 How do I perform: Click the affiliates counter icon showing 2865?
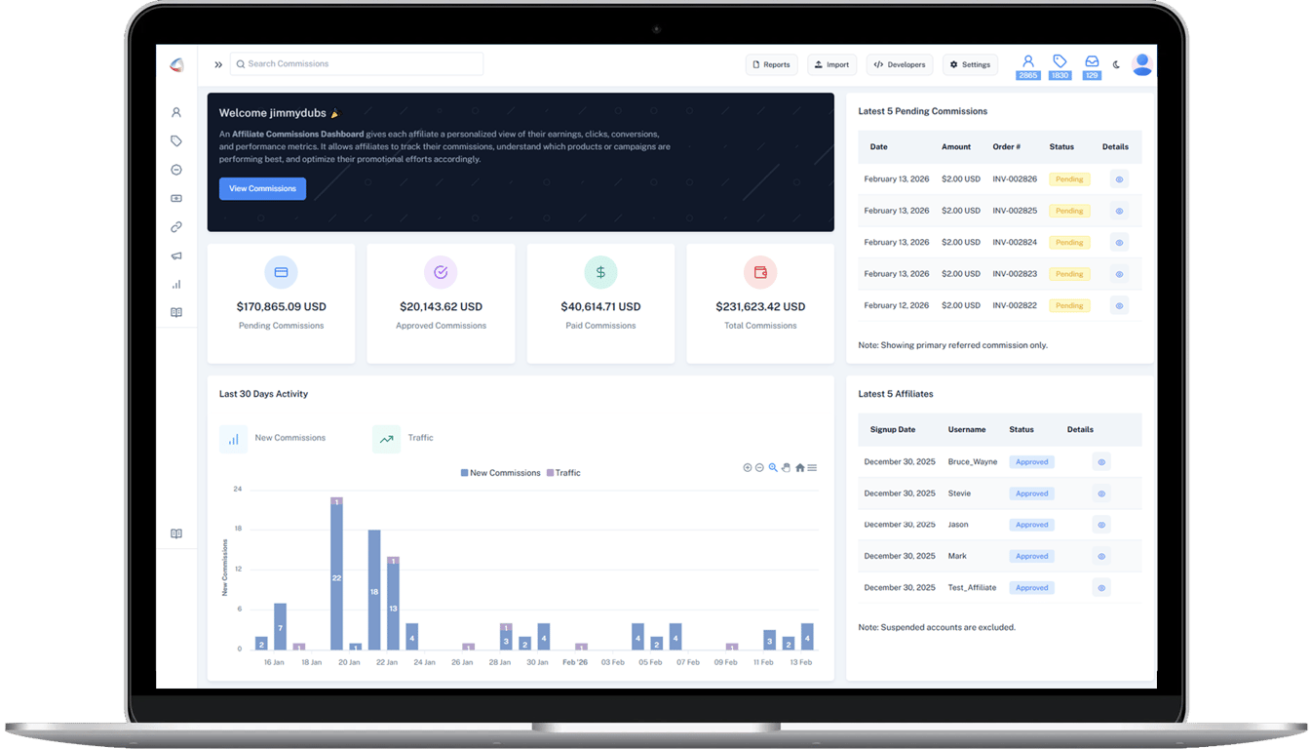click(x=1028, y=64)
